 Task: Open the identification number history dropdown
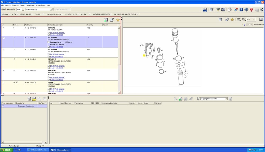coord(51,9)
